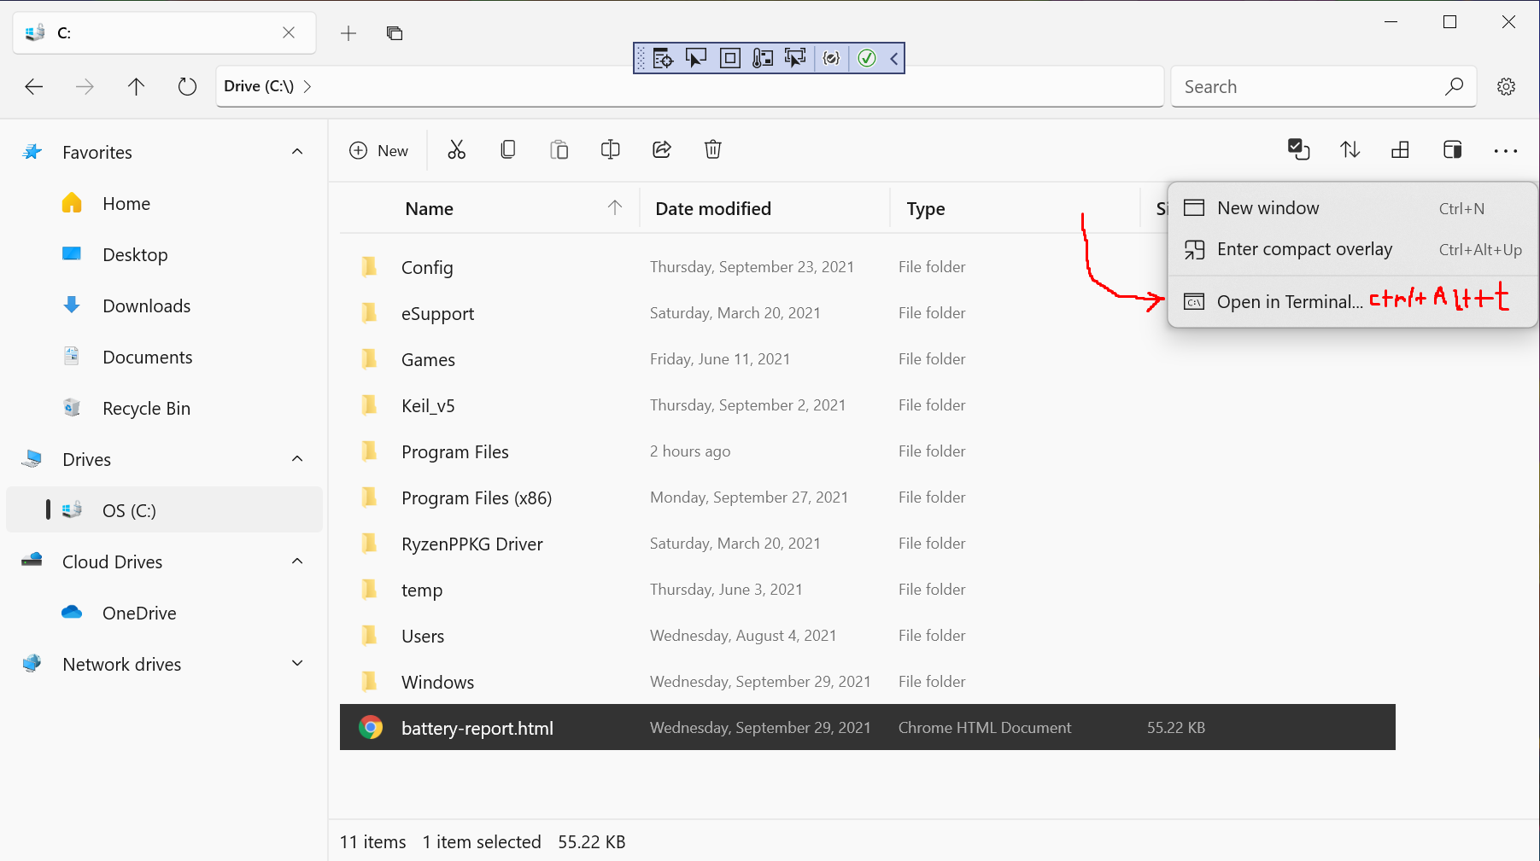This screenshot has height=861, width=1540.
Task: Select the Config folder
Action: (x=868, y=267)
